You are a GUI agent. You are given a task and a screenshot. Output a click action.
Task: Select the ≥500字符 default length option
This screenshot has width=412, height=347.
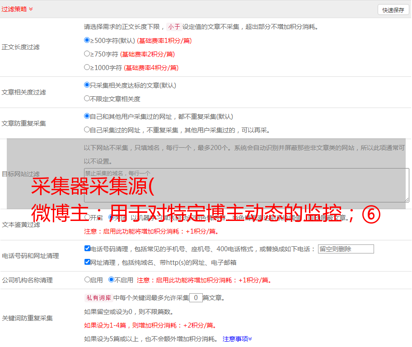tap(87, 40)
